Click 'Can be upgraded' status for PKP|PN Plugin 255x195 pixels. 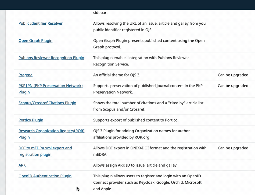[x=233, y=86]
